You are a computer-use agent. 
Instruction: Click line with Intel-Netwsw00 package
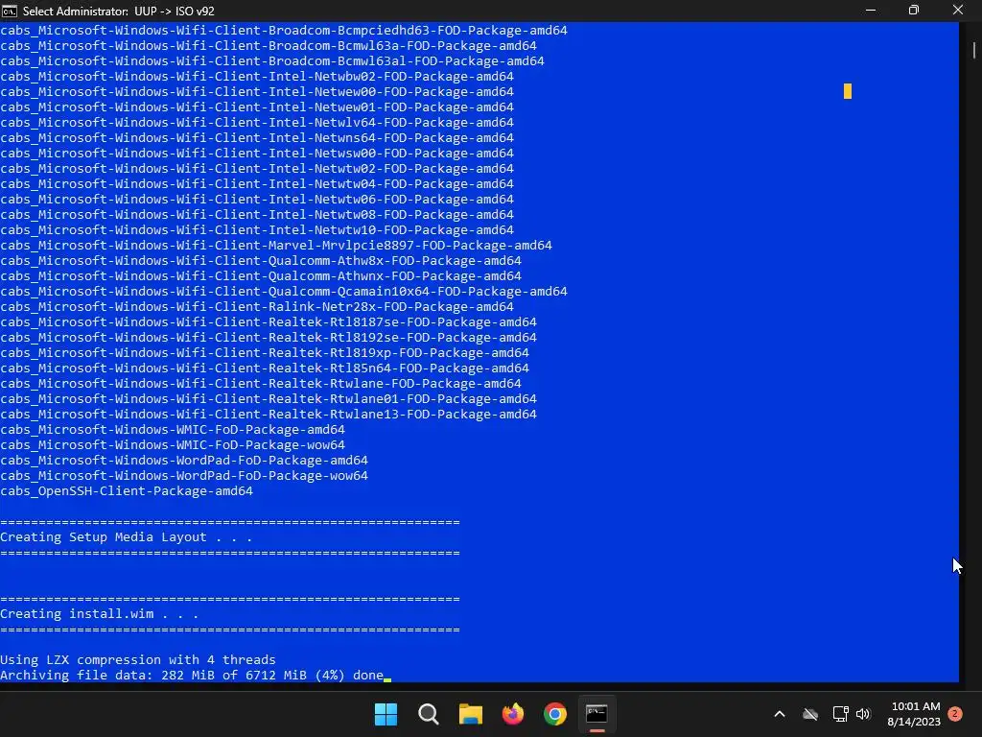tap(257, 153)
